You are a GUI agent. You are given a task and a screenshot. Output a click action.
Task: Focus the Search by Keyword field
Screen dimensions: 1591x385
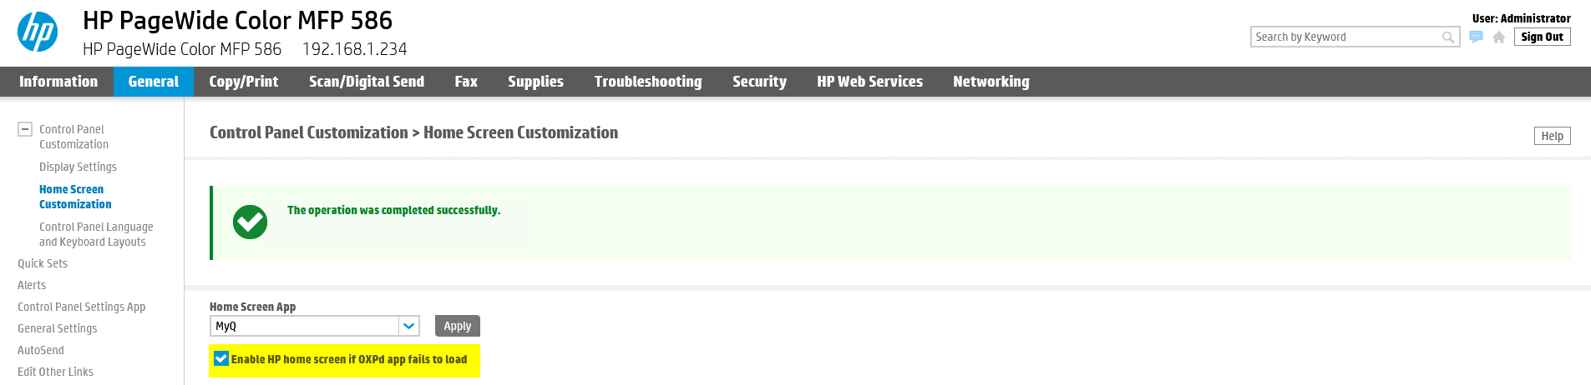1345,37
